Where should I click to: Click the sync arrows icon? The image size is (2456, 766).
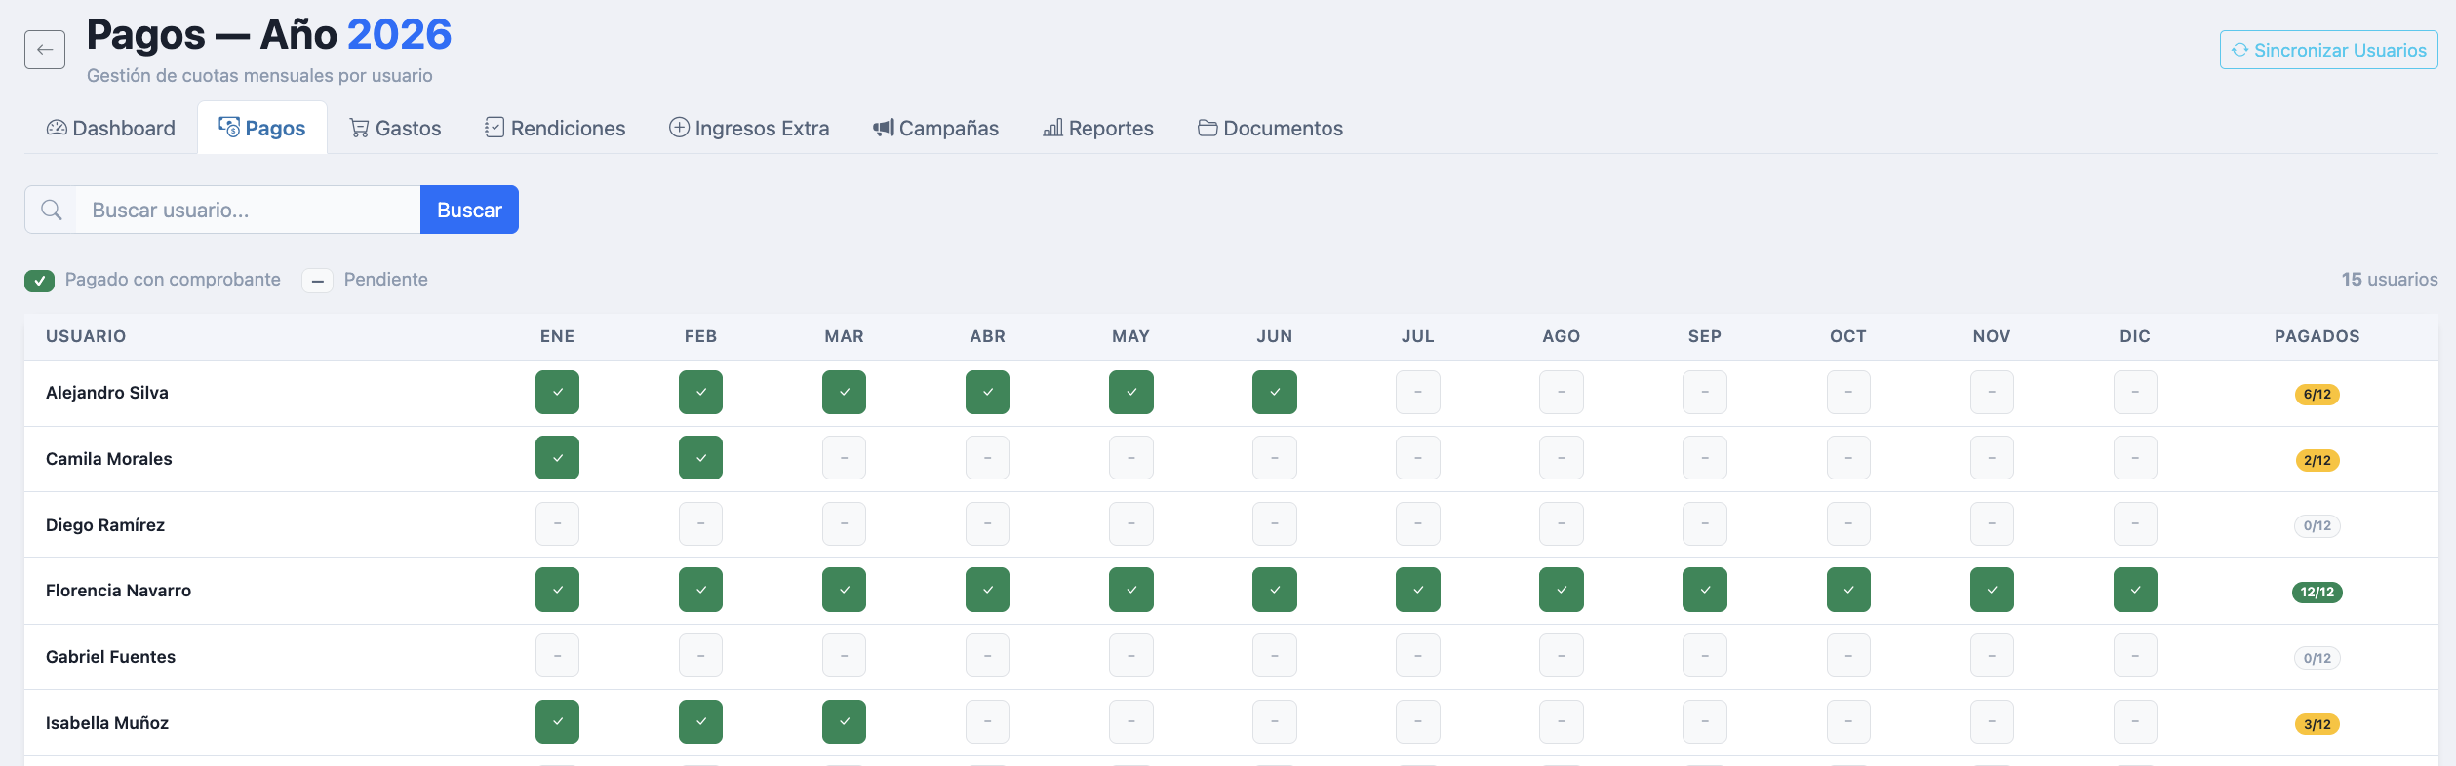pyautogui.click(x=2240, y=50)
